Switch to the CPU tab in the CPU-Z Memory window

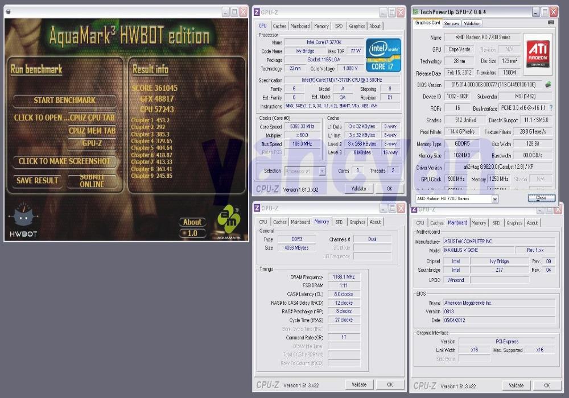263,222
